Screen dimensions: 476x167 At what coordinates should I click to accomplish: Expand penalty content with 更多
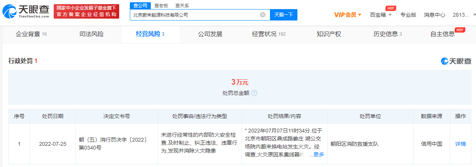(x=319, y=154)
